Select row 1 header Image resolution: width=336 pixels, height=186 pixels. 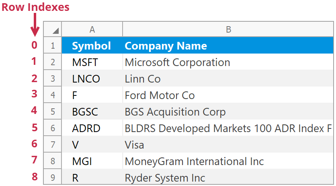tap(53, 46)
